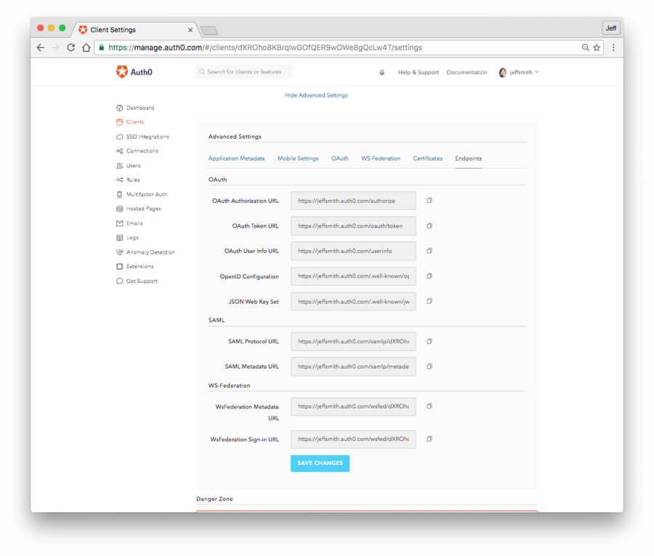Select the OAuth Authorization URL field
Screen dimensions: 654x556
click(353, 201)
